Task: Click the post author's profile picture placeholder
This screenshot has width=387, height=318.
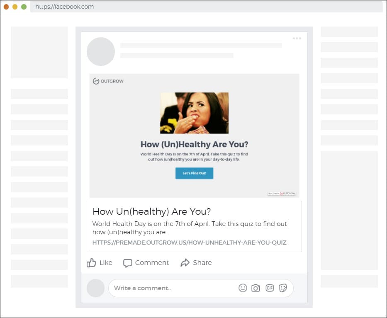Action: (x=101, y=51)
